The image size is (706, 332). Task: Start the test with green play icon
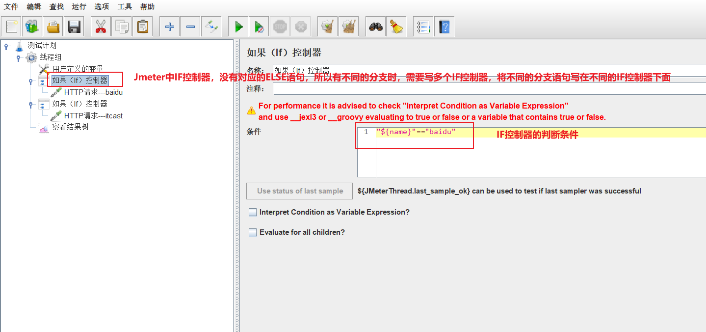[x=238, y=27]
